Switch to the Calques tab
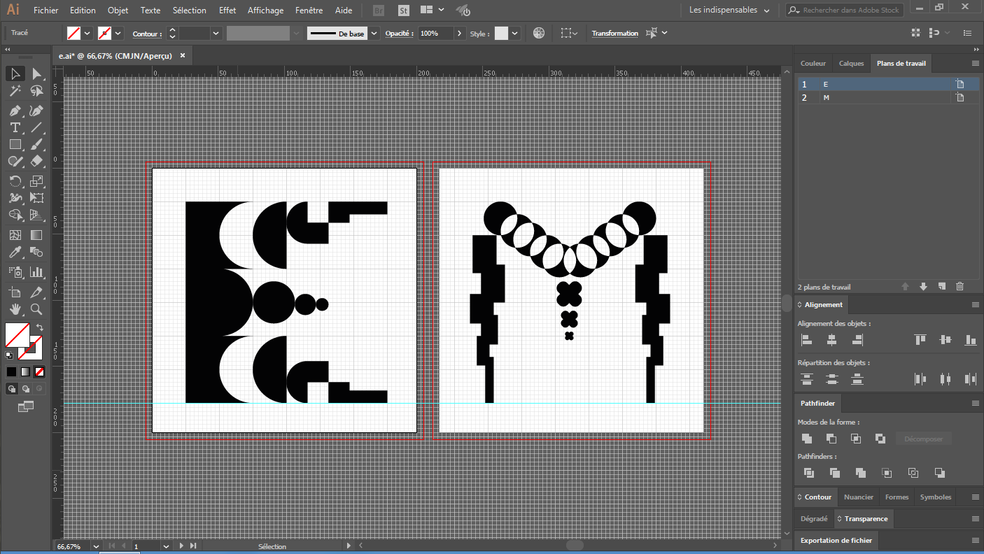The height and width of the screenshot is (554, 984). tap(851, 64)
